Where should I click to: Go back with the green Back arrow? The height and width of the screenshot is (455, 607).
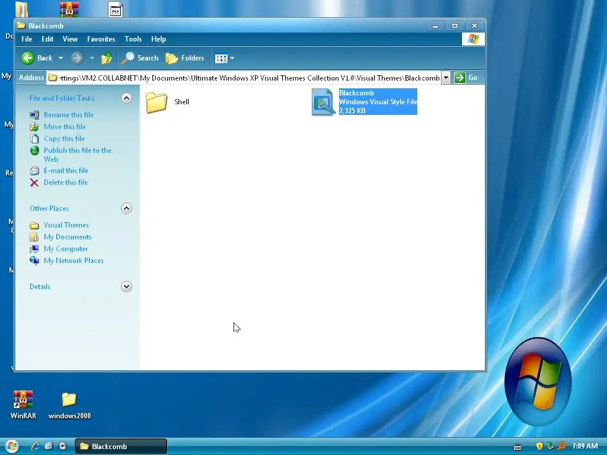pyautogui.click(x=37, y=58)
